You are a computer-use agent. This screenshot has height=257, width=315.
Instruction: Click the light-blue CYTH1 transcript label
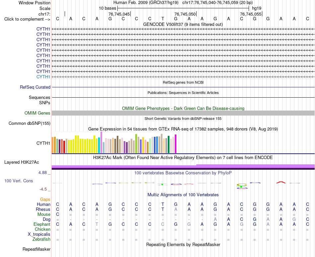(x=43, y=77)
